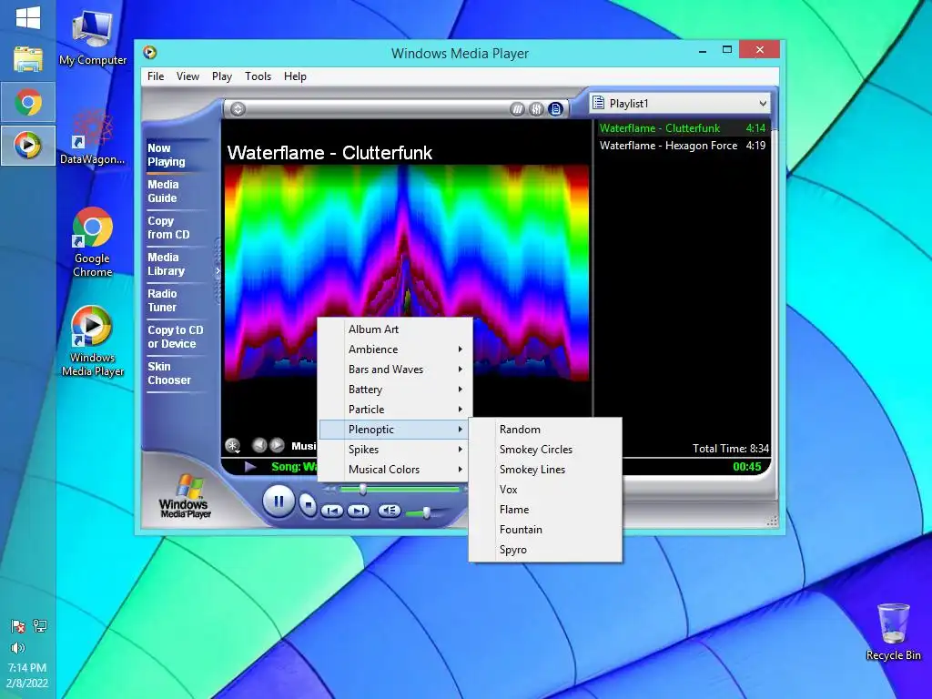Open Copy to CD or Device tab
Image resolution: width=932 pixels, height=699 pixels.
pos(176,337)
